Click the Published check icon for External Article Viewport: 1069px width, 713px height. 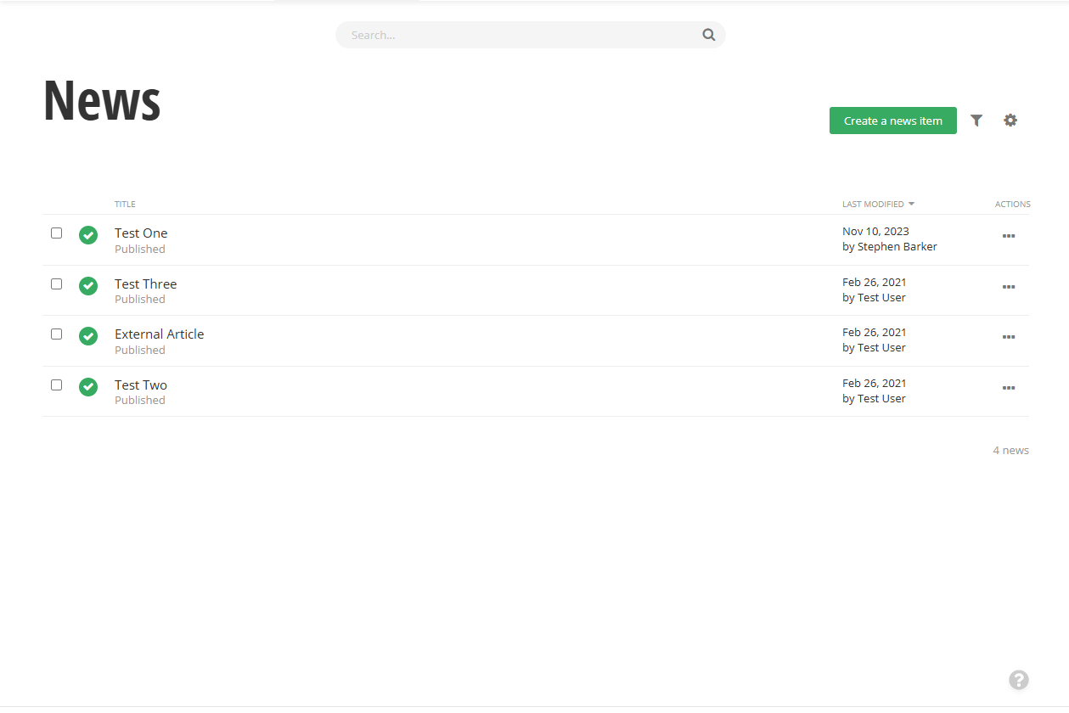[x=88, y=336]
